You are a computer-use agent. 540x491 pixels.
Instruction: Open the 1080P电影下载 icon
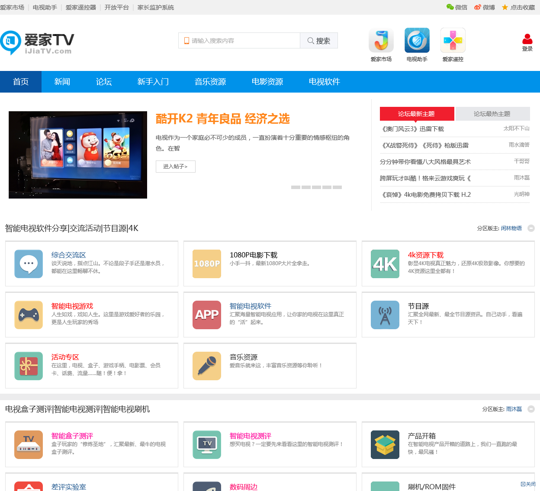point(207,264)
